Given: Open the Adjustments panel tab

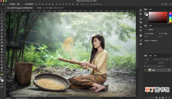Looking at the screenshot, I should click(x=150, y=26).
